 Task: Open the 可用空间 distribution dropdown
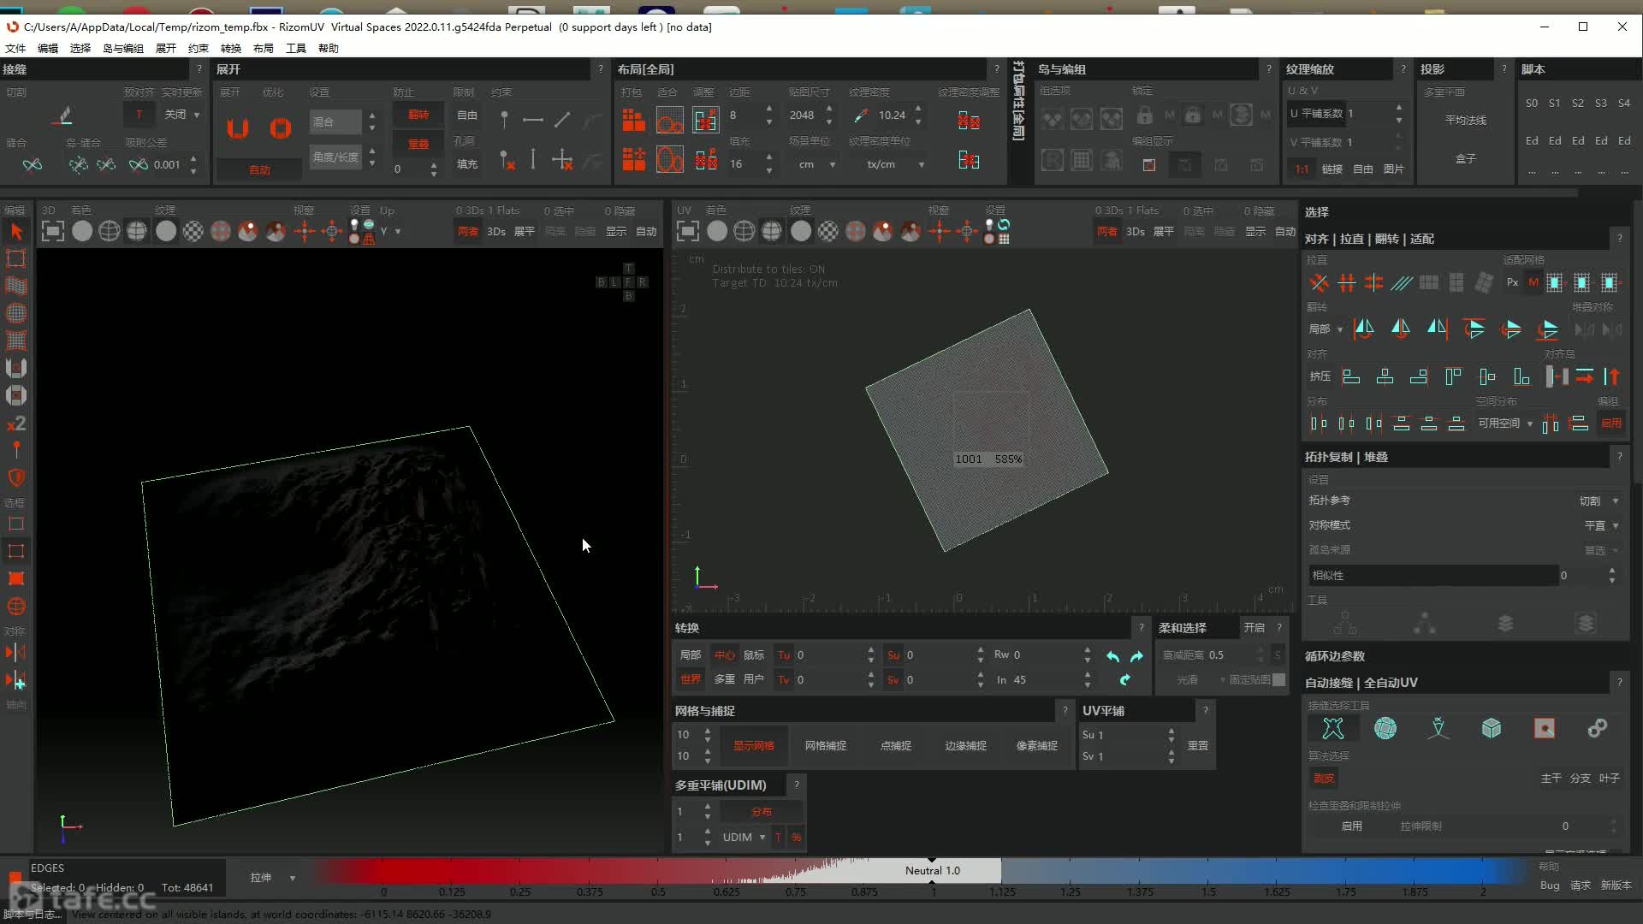[1505, 423]
